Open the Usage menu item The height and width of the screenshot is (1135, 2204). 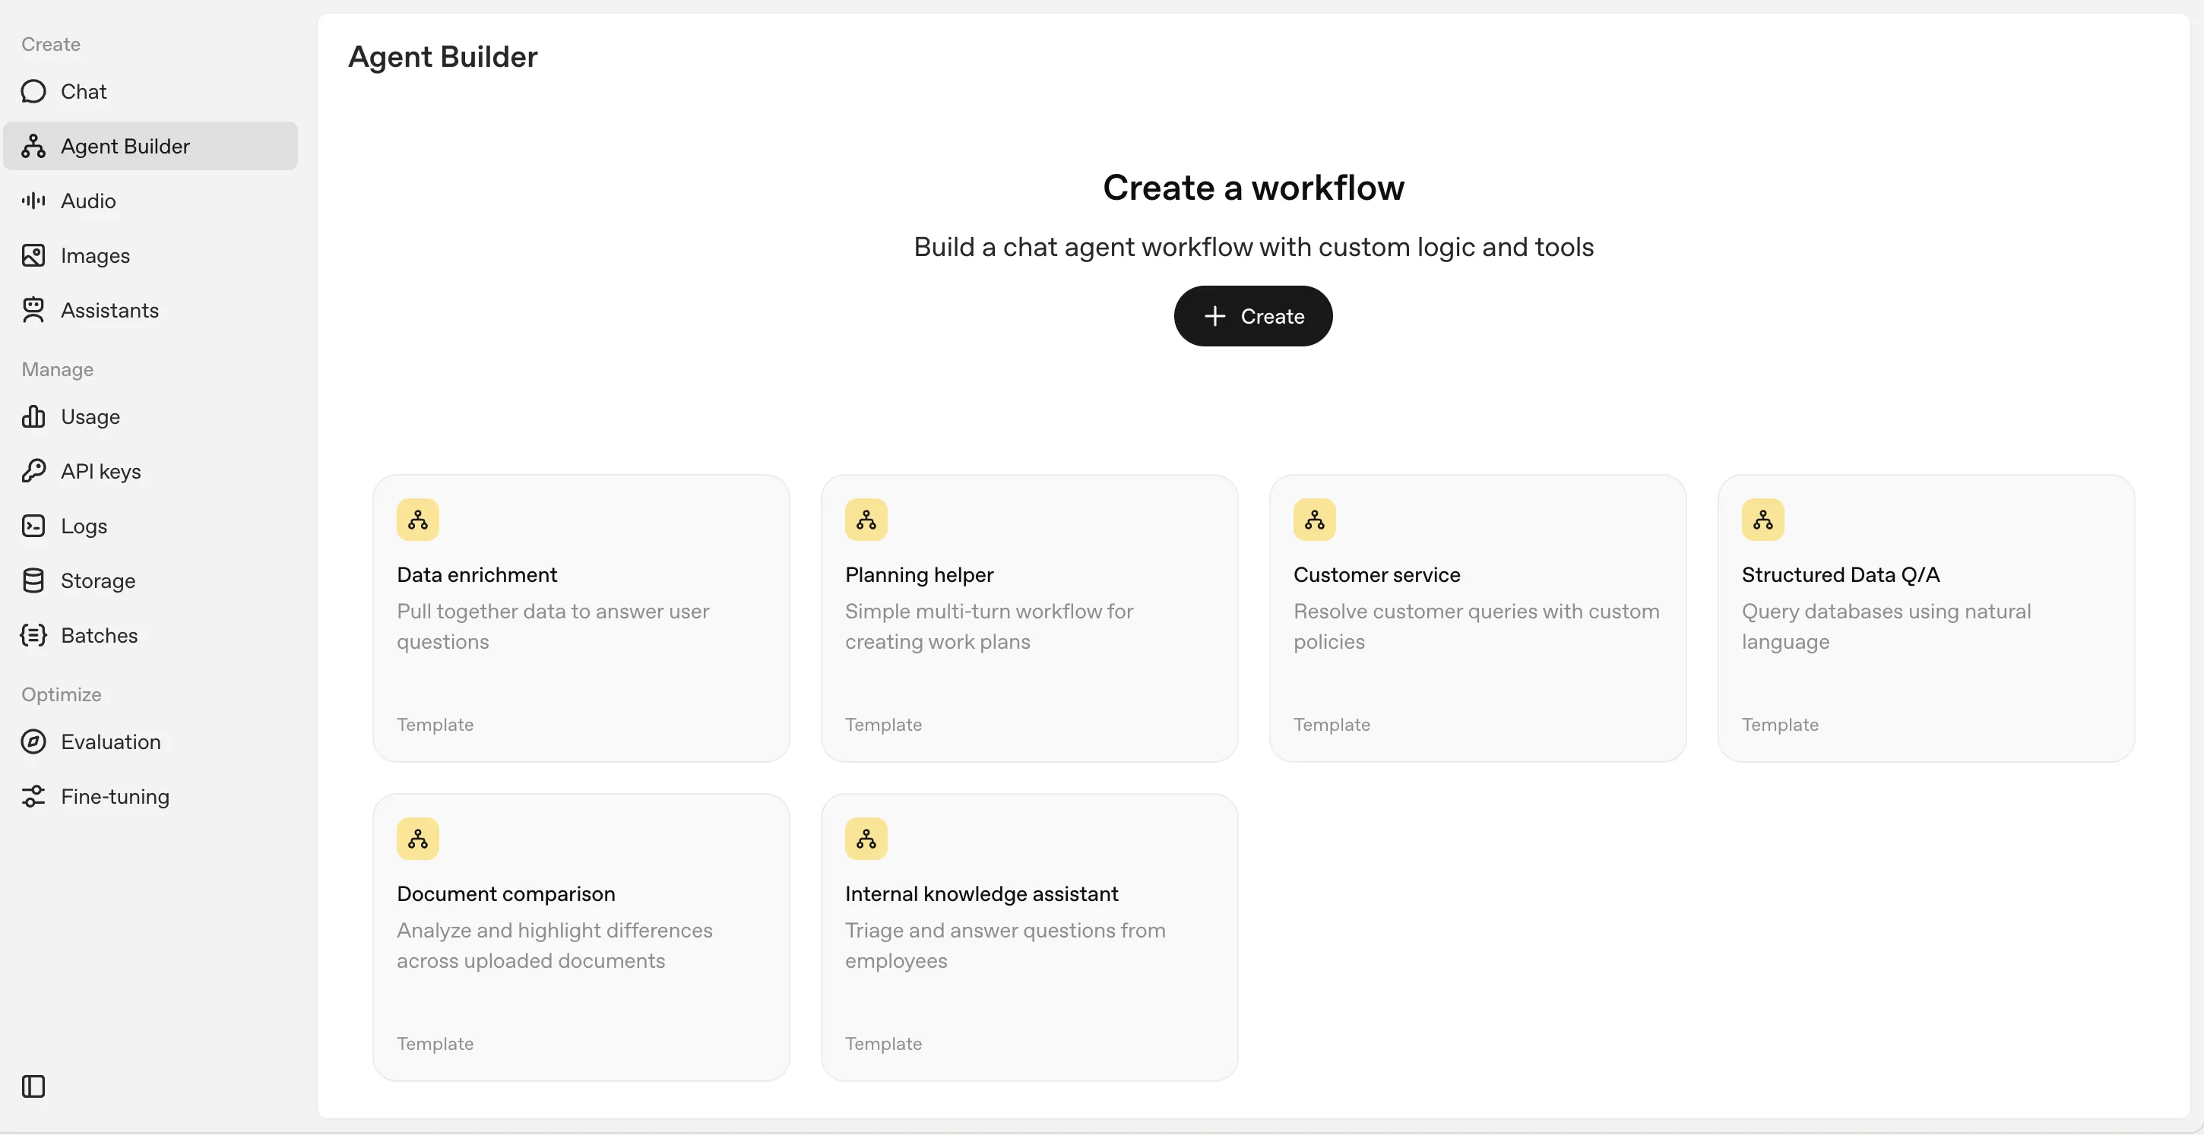[x=90, y=416]
